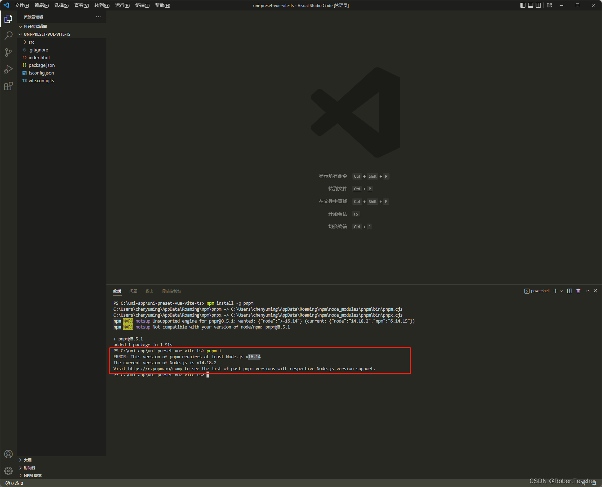The height and width of the screenshot is (487, 602).
Task: Open the package.json file
Action: [x=62, y=65]
